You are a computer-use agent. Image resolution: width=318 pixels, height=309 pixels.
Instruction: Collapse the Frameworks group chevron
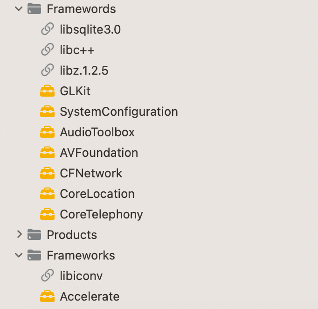(x=19, y=255)
